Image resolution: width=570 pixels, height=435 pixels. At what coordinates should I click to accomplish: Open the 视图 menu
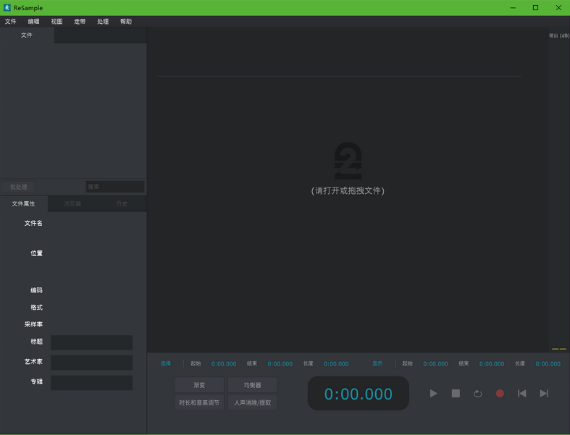[56, 22]
